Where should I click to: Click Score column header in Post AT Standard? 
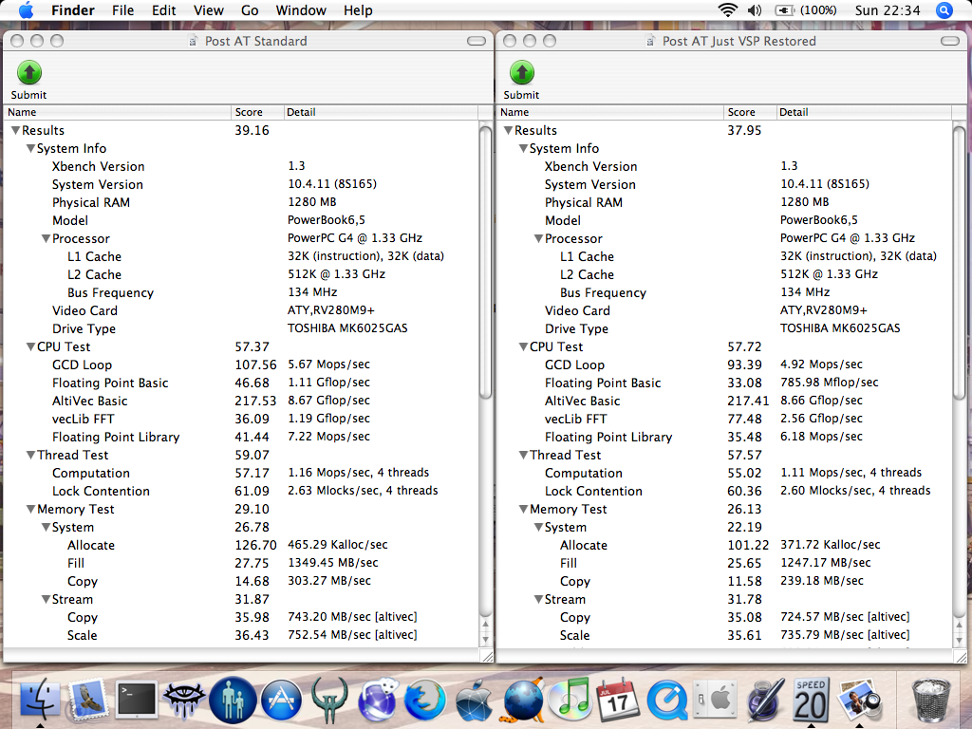(257, 112)
